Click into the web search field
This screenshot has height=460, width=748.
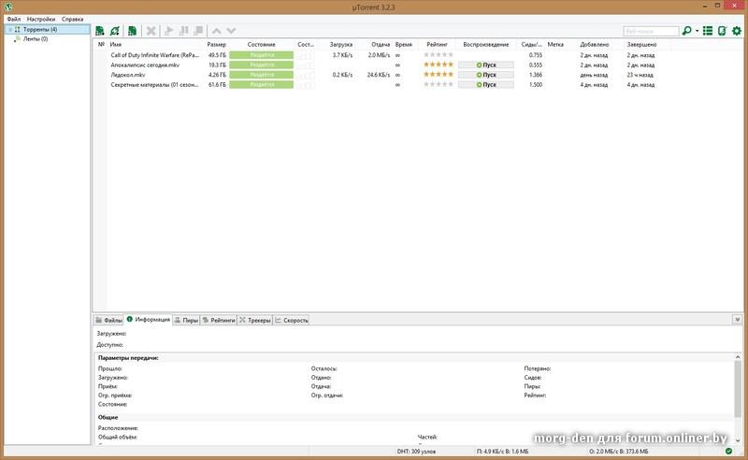[651, 31]
